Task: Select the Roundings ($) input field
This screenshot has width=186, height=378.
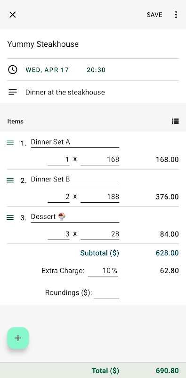Action: point(106,293)
